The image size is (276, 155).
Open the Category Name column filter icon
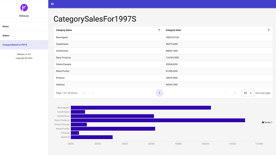pyautogui.click(x=159, y=30)
